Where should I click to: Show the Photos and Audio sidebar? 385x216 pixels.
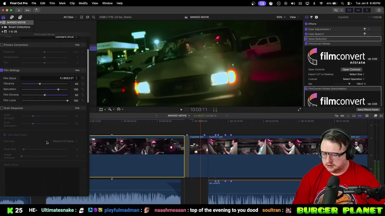12,17
